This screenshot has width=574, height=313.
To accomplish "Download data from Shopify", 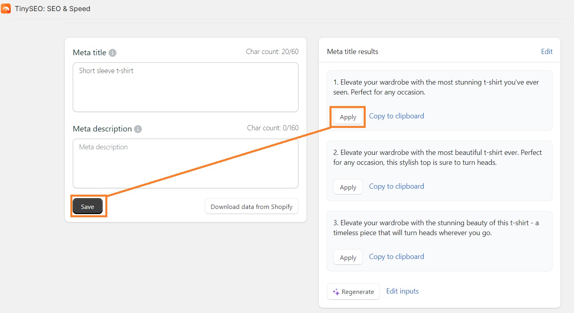I will (251, 206).
